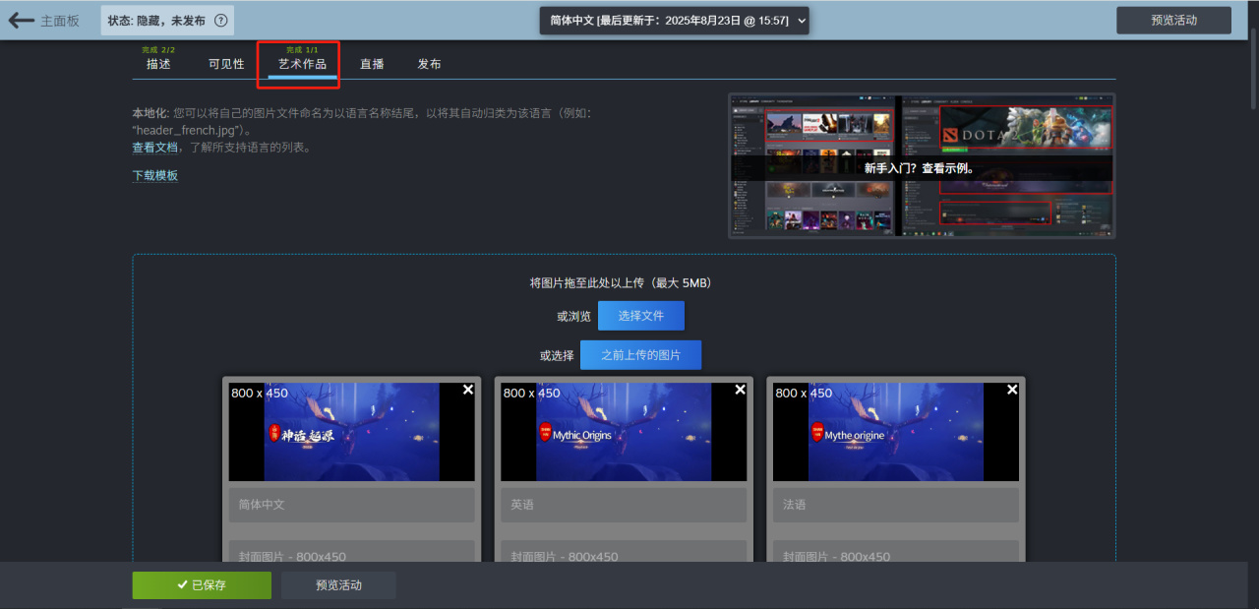The height and width of the screenshot is (609, 1259).
Task: Click the 神话起源 Chinese cover thumbnail
Action: [x=351, y=432]
